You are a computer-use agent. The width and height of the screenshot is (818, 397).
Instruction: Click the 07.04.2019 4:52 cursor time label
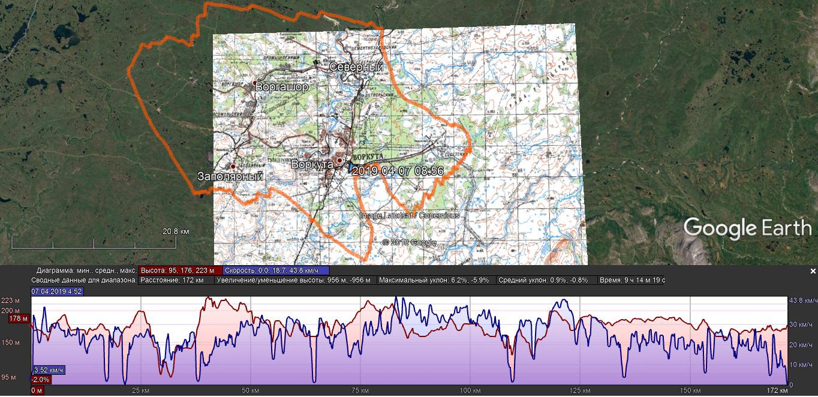57,291
